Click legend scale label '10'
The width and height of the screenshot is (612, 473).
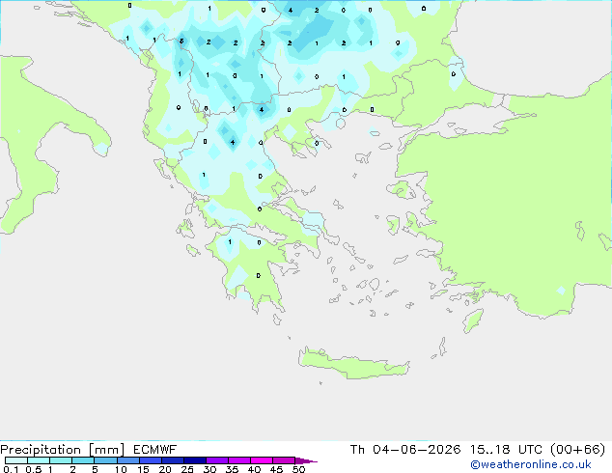tap(121, 469)
